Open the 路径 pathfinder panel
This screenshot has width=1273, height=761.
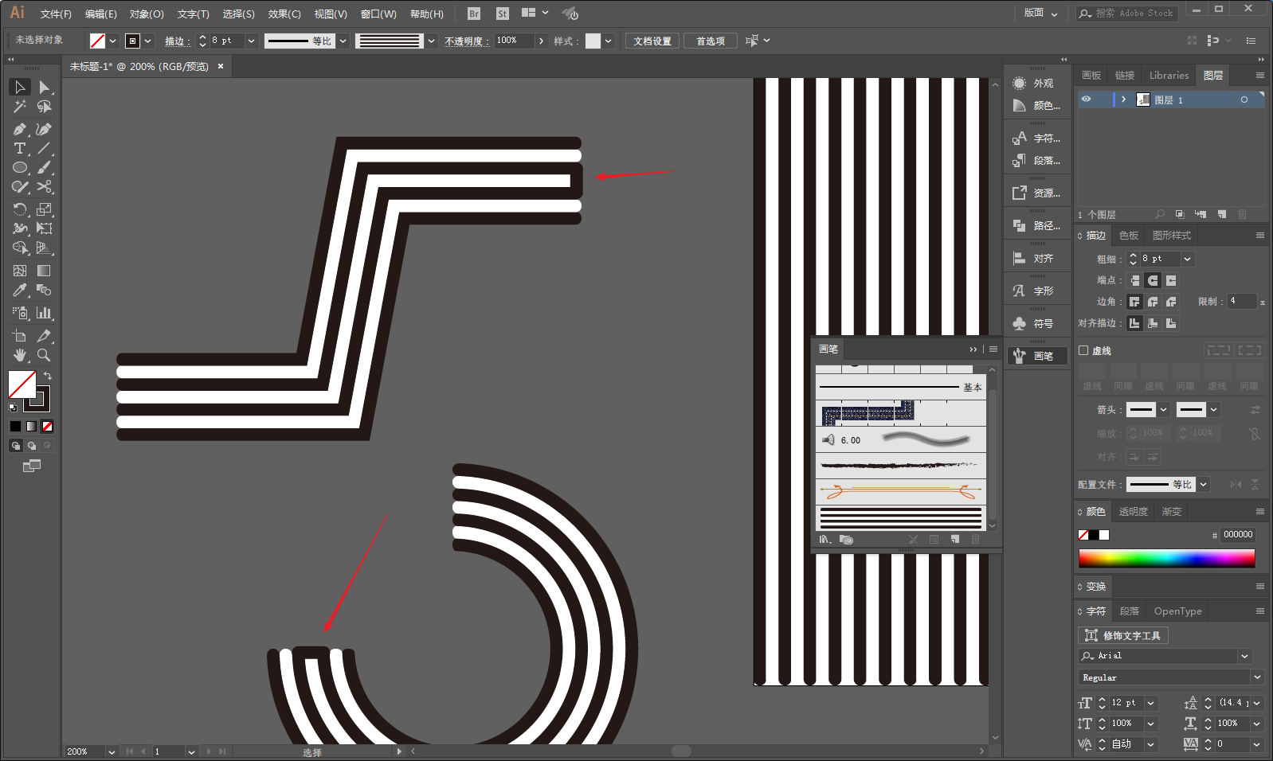pos(1036,226)
